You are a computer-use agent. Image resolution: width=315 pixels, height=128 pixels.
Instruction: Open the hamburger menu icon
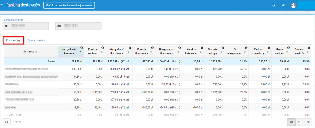2,5
